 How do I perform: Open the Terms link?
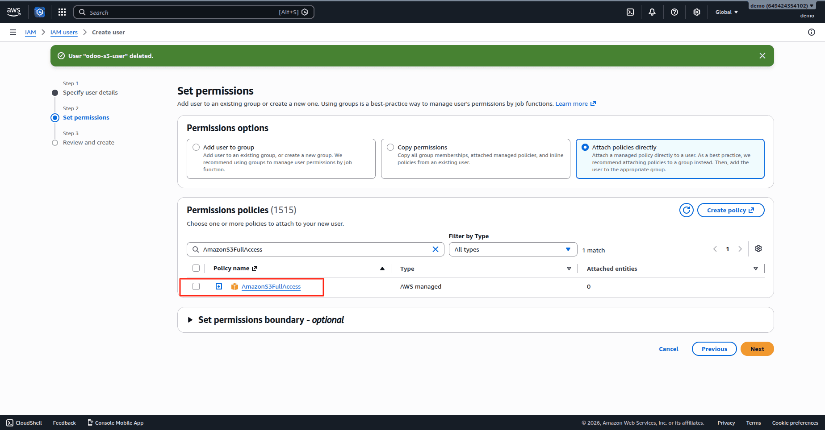pyautogui.click(x=754, y=423)
